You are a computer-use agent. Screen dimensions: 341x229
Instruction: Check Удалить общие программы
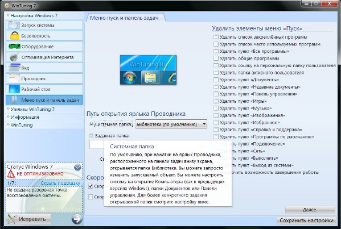(x=216, y=59)
